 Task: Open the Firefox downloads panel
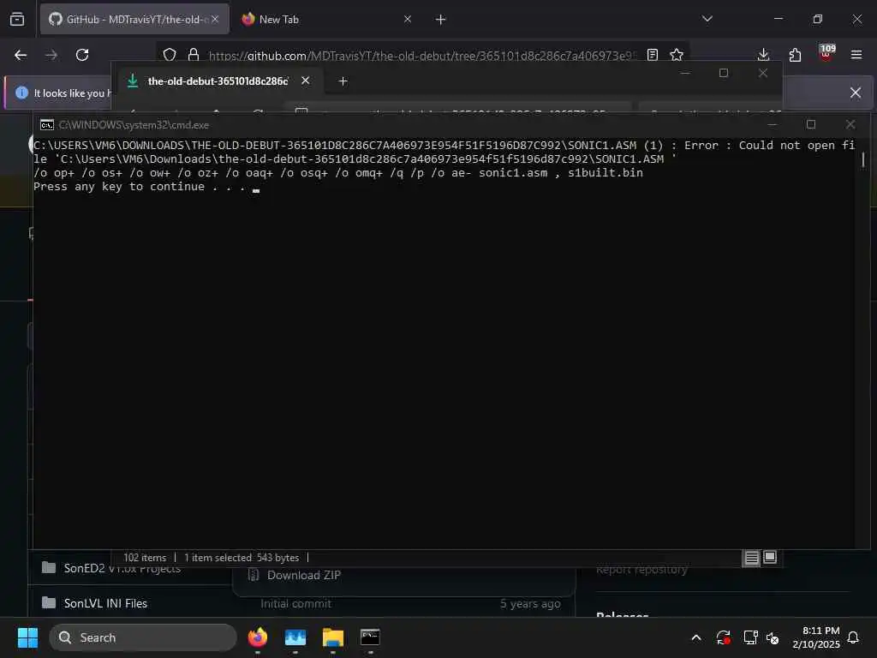pos(763,55)
